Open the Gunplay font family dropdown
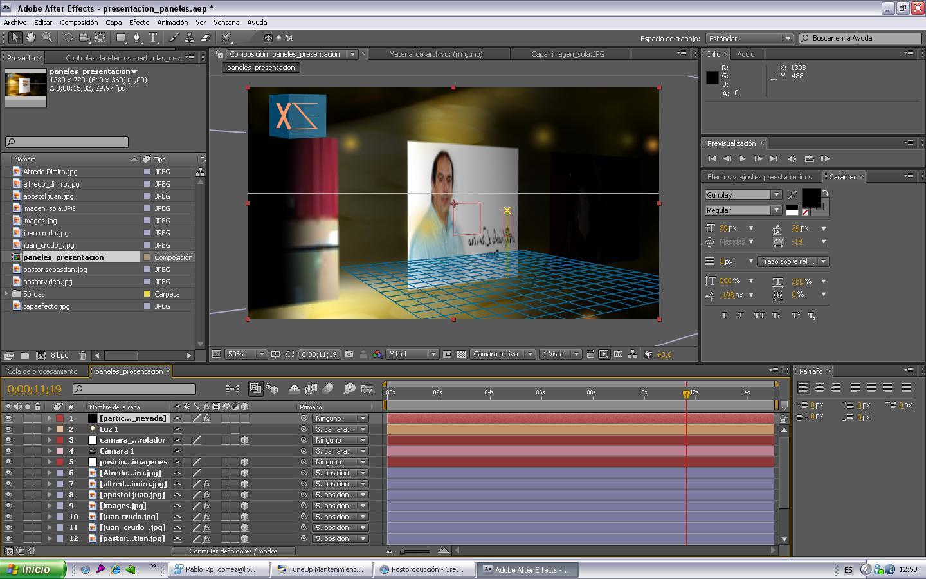The height and width of the screenshot is (579, 926). [x=743, y=195]
